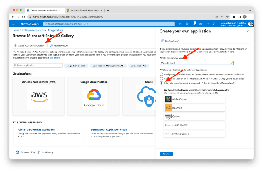Screen dimensions: 263x172
Task: Choose the Connect1 suggested application
Action: pyautogui.click(x=194, y=116)
